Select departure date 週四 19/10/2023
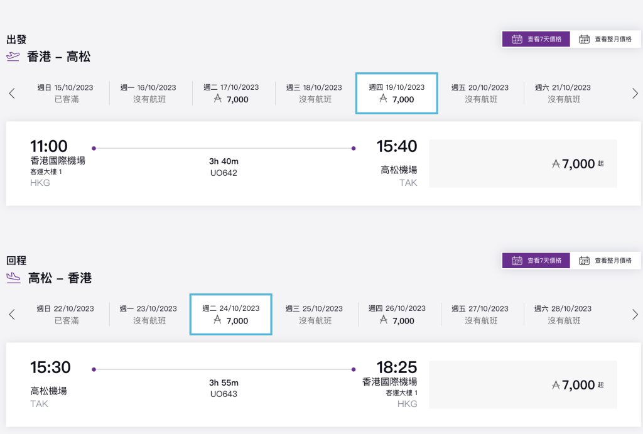Viewport: 643px width, 434px height. (397, 94)
